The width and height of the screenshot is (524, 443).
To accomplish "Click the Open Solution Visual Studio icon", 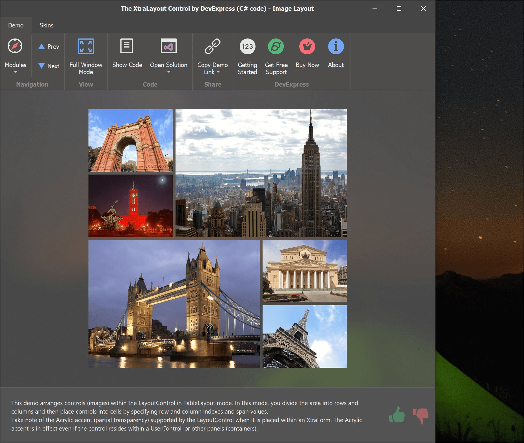I will click(168, 46).
